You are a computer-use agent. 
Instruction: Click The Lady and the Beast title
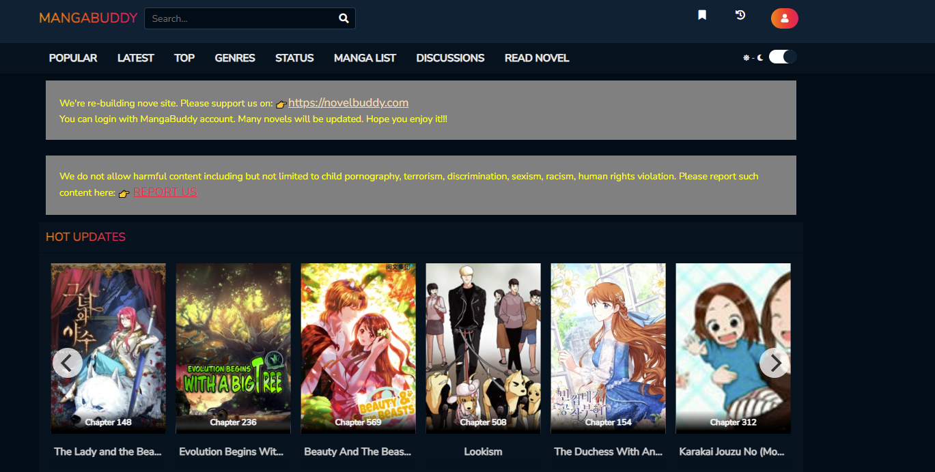108,452
